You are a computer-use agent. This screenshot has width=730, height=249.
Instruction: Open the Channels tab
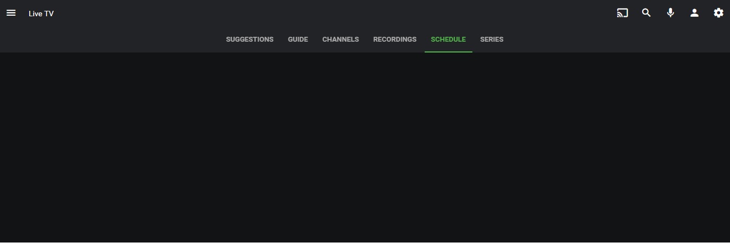(x=341, y=40)
